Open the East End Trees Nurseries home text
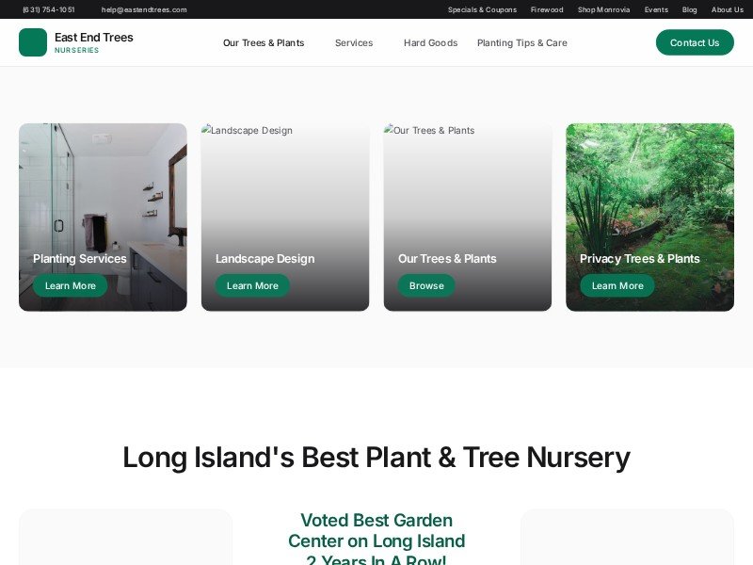Screen dimensions: 753x565 (93, 42)
